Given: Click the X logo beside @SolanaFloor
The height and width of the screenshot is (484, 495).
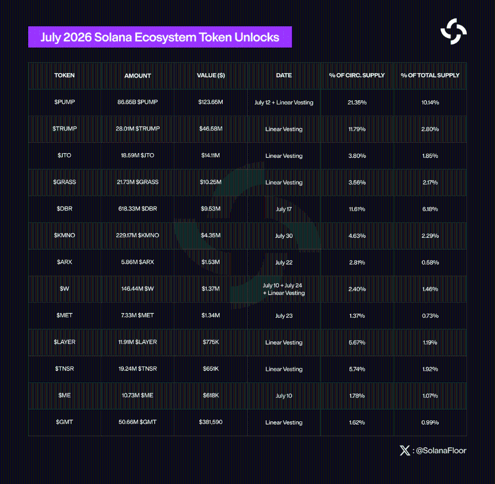Looking at the screenshot, I should point(405,451).
